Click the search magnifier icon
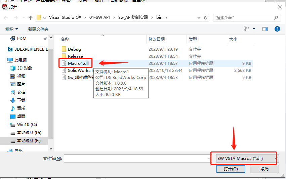 (x=276, y=18)
